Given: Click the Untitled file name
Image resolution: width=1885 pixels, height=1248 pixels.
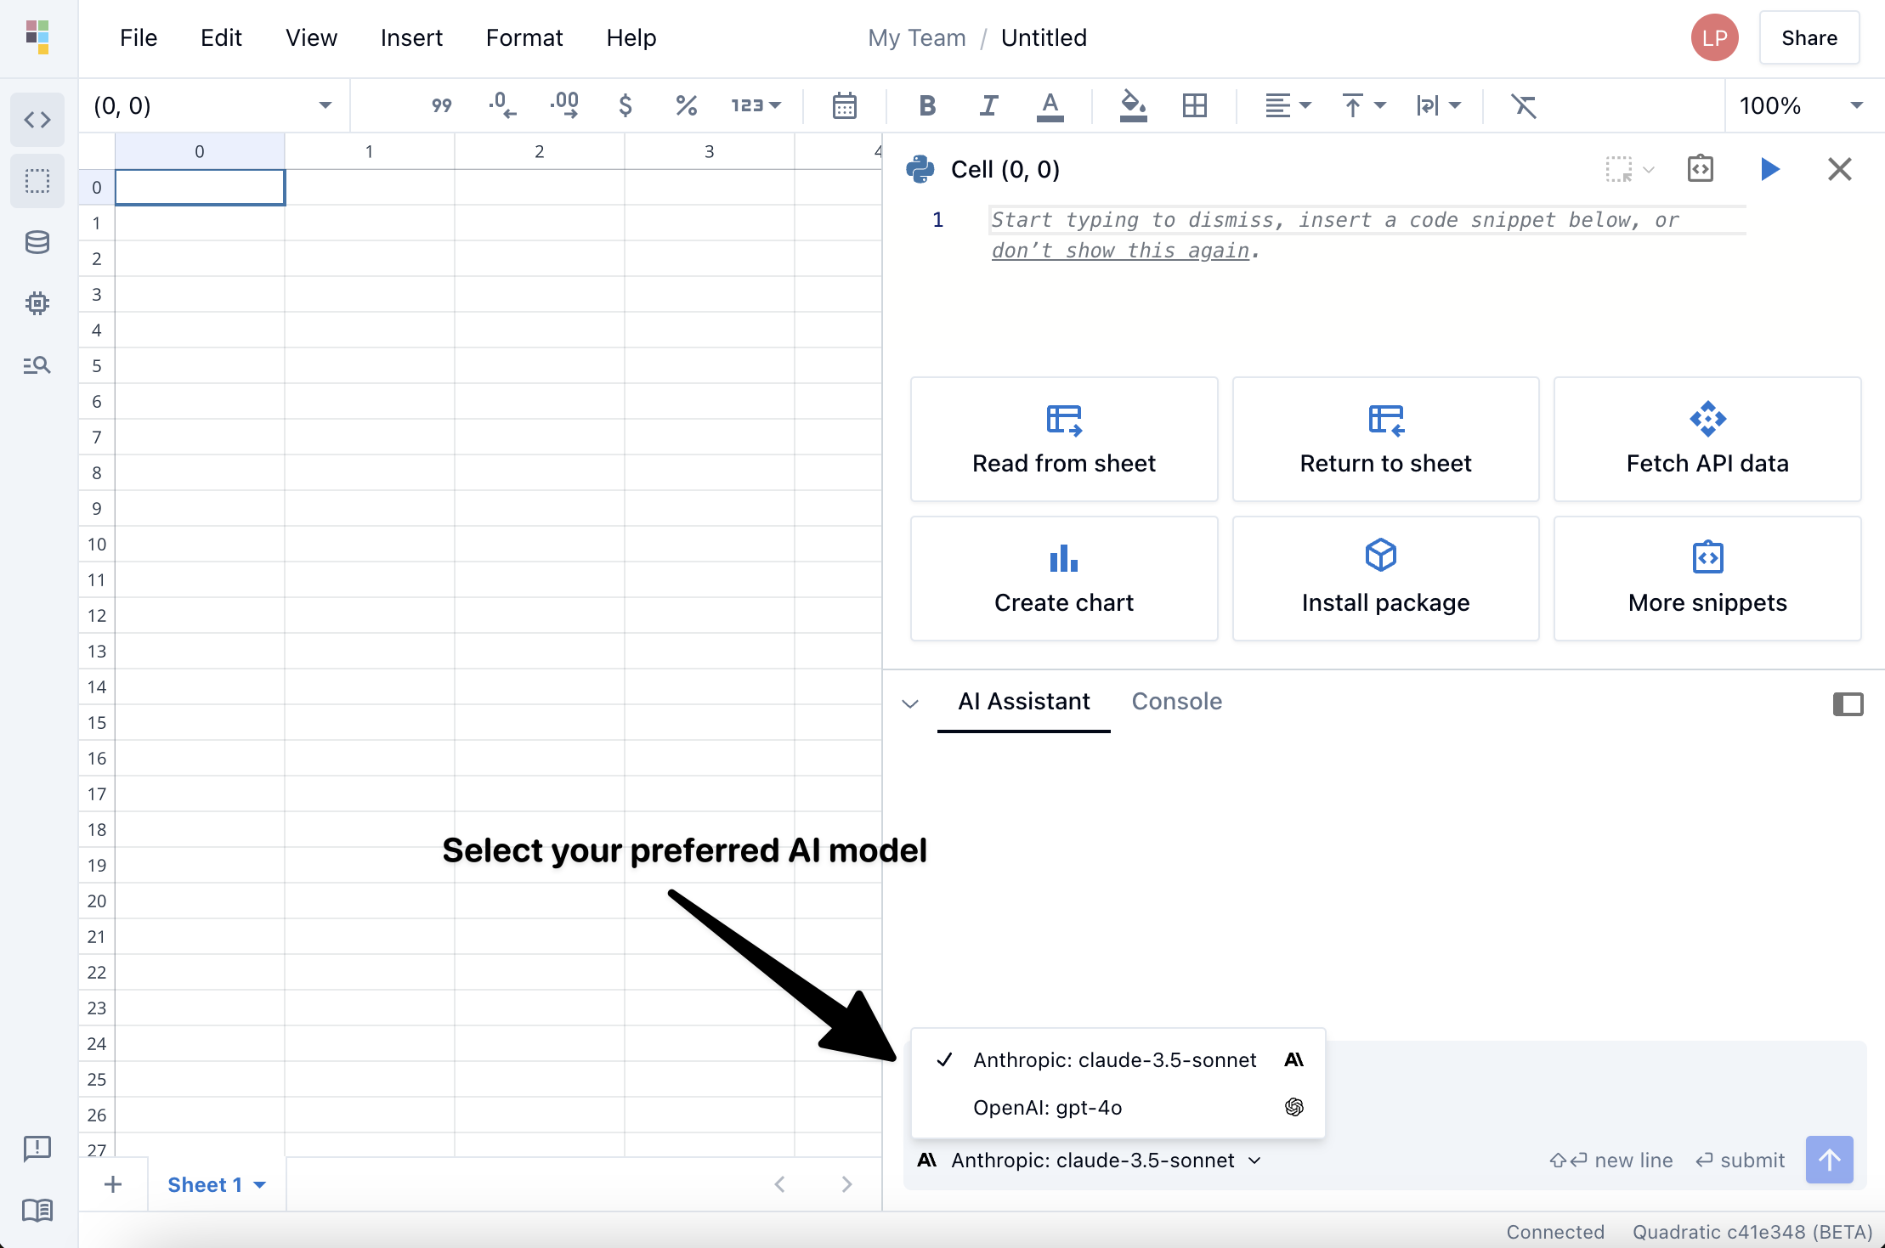Looking at the screenshot, I should coord(1044,38).
